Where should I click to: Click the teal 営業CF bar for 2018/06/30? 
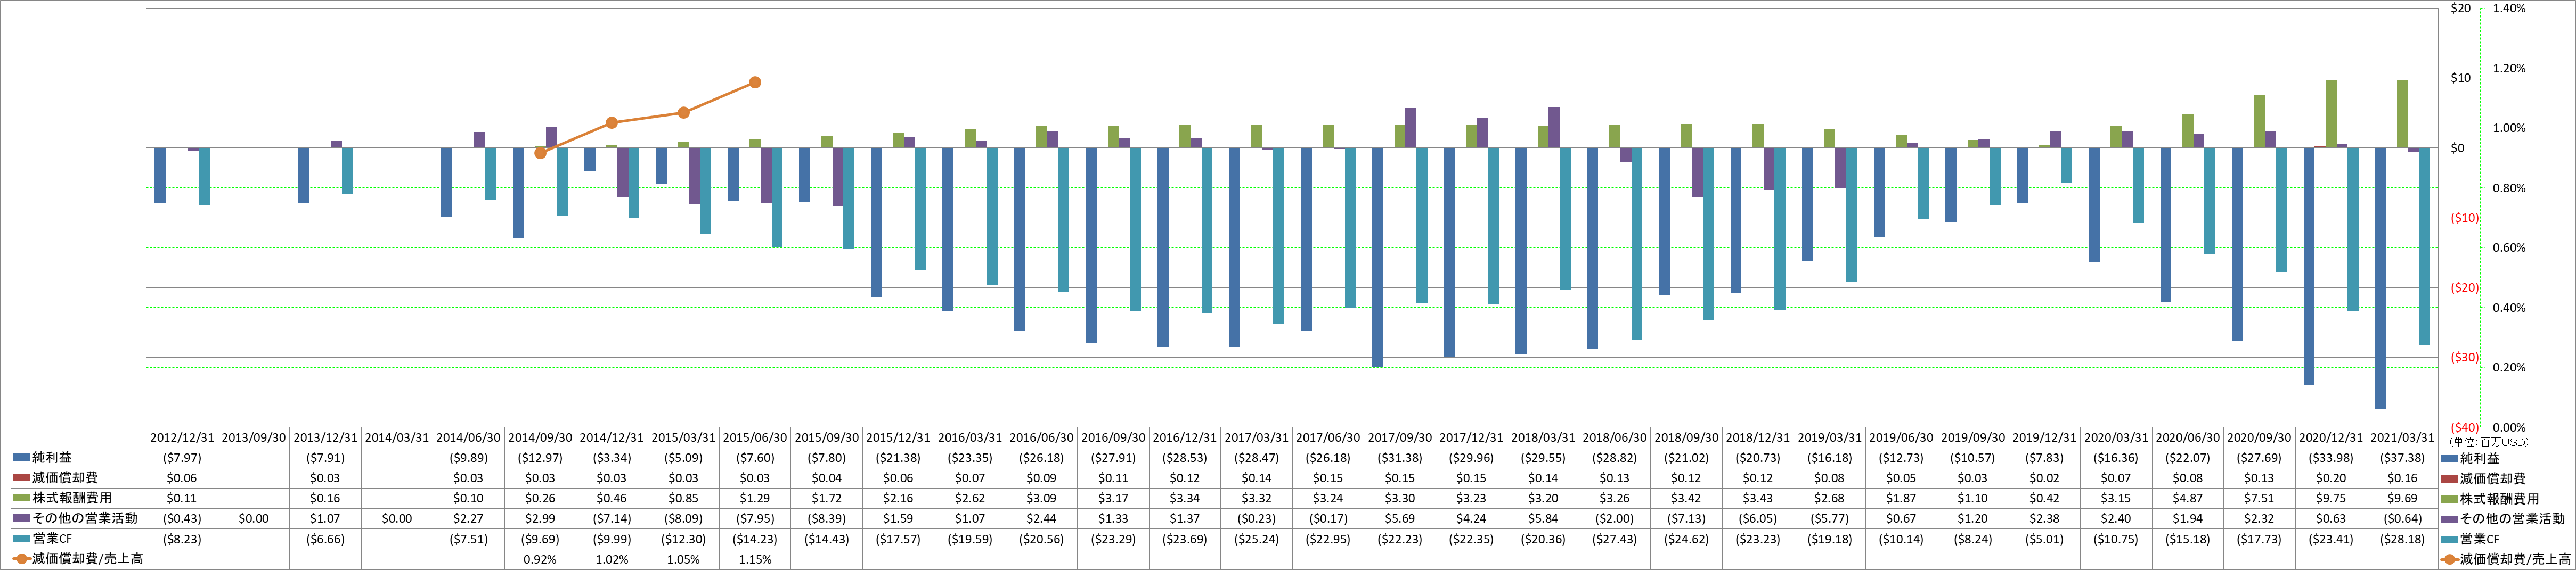point(1637,244)
